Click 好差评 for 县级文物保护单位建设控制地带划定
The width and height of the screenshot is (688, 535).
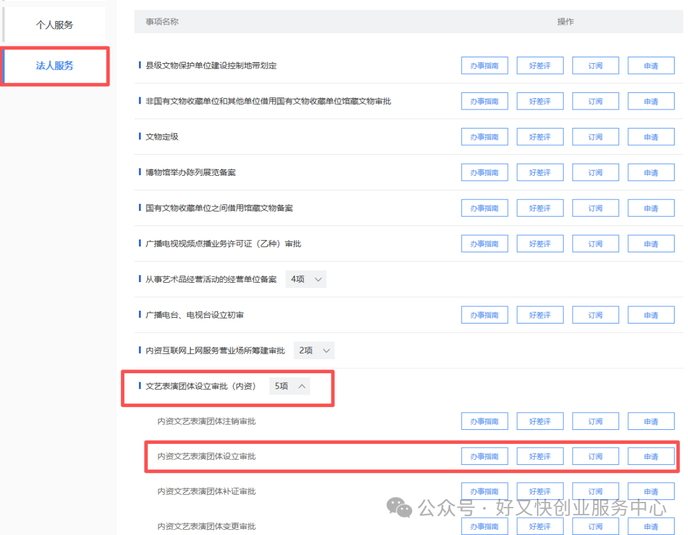coord(540,66)
